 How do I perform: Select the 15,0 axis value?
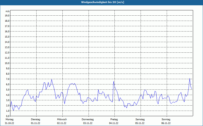coord(7,37)
